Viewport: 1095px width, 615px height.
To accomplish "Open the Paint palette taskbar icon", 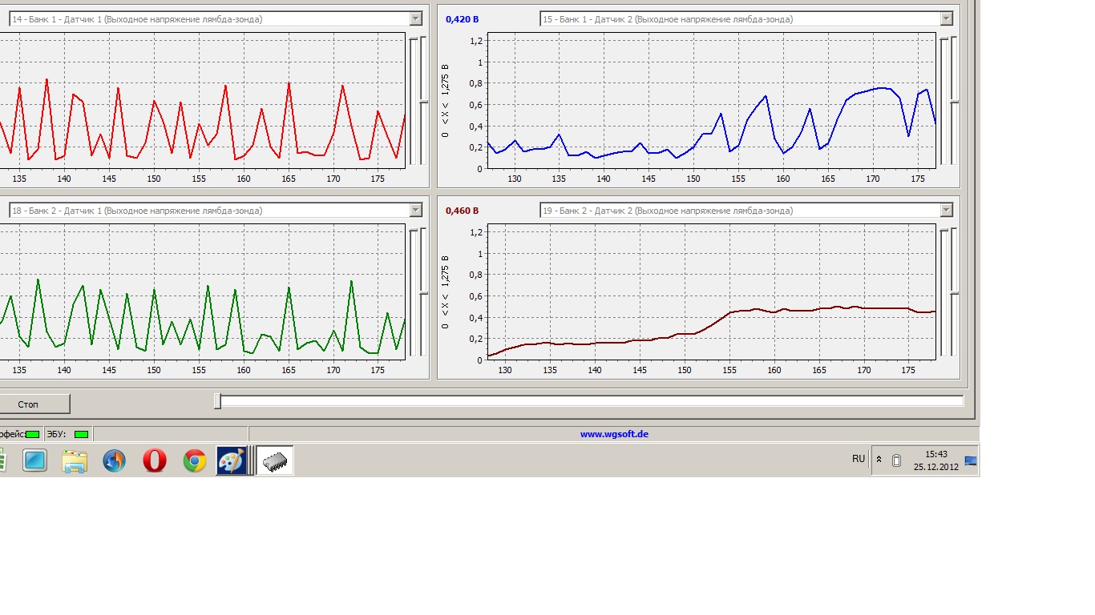I will click(232, 460).
